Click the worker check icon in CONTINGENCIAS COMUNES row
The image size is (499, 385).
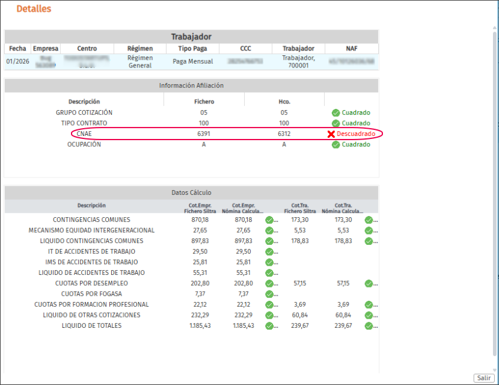[x=369, y=220]
